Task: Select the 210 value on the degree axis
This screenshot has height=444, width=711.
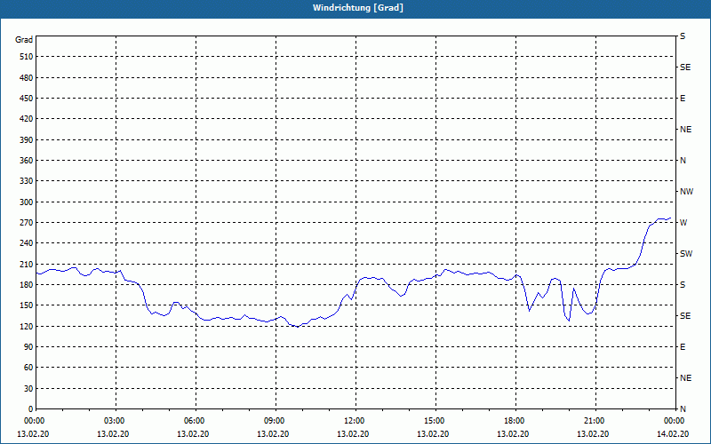Action: tap(27, 264)
